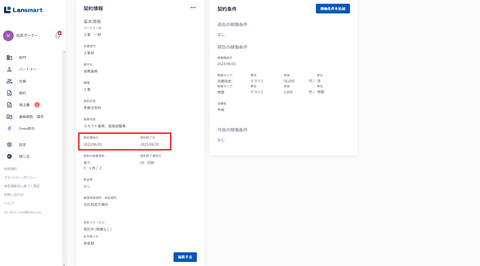Image resolution: width=480 pixels, height=266 pixels.
Task: Click the 月額固定 work type
Action: pos(224,81)
